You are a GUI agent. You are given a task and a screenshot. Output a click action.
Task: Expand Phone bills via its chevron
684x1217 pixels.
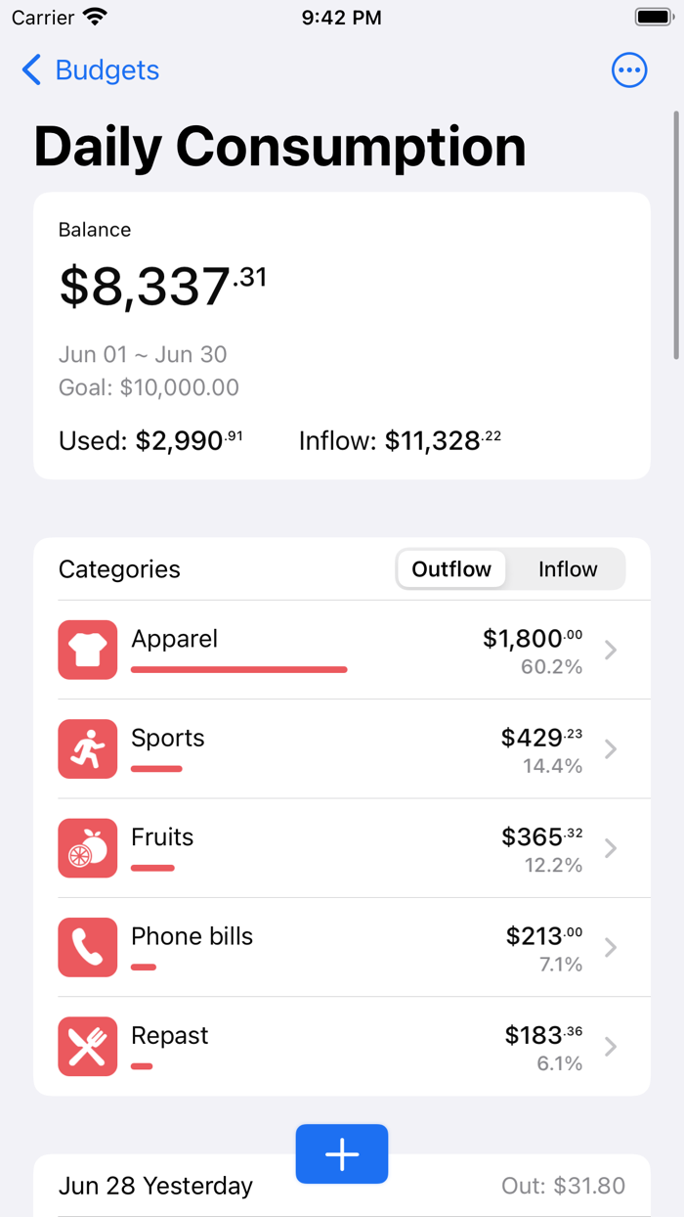point(611,947)
